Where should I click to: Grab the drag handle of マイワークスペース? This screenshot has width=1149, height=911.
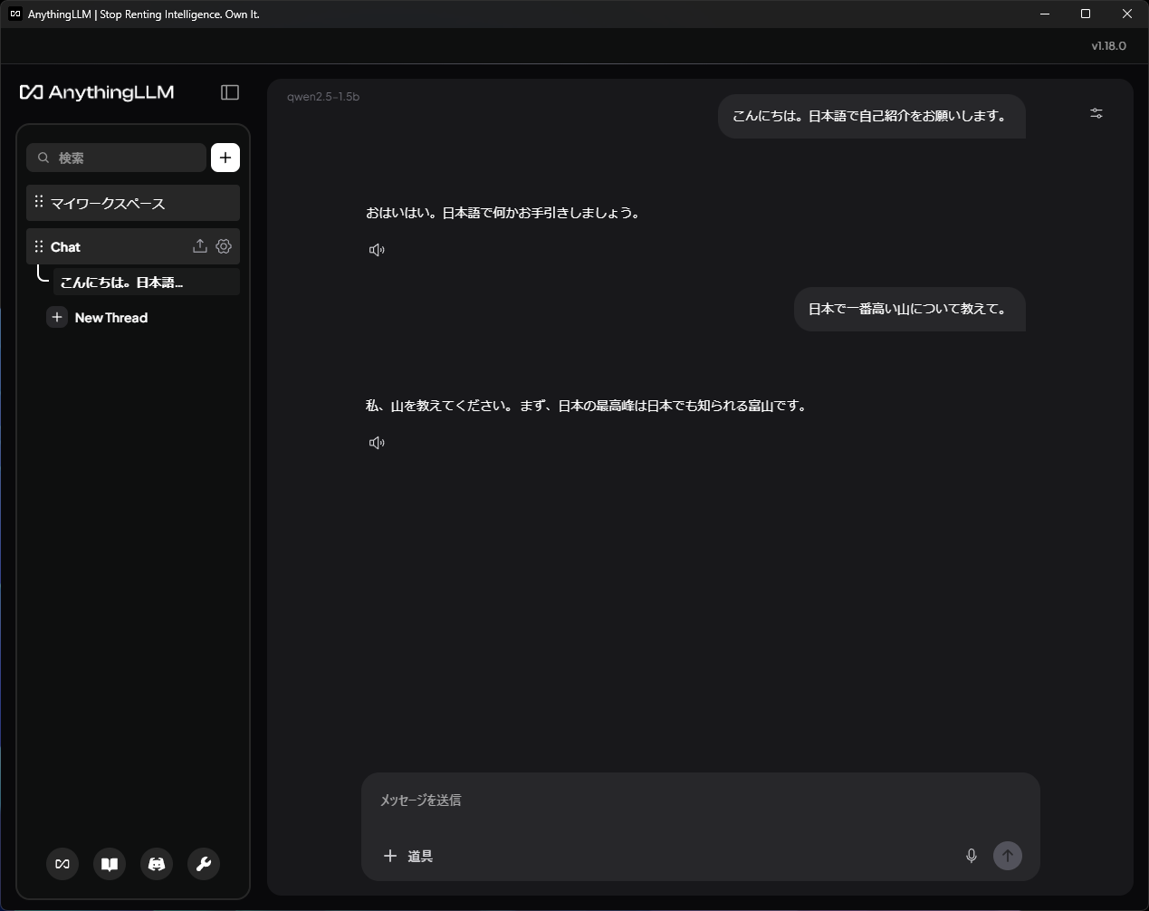tap(39, 201)
